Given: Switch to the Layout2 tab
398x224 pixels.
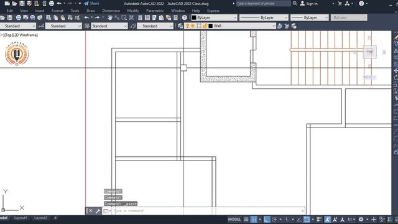Looking at the screenshot, I should 40,218.
